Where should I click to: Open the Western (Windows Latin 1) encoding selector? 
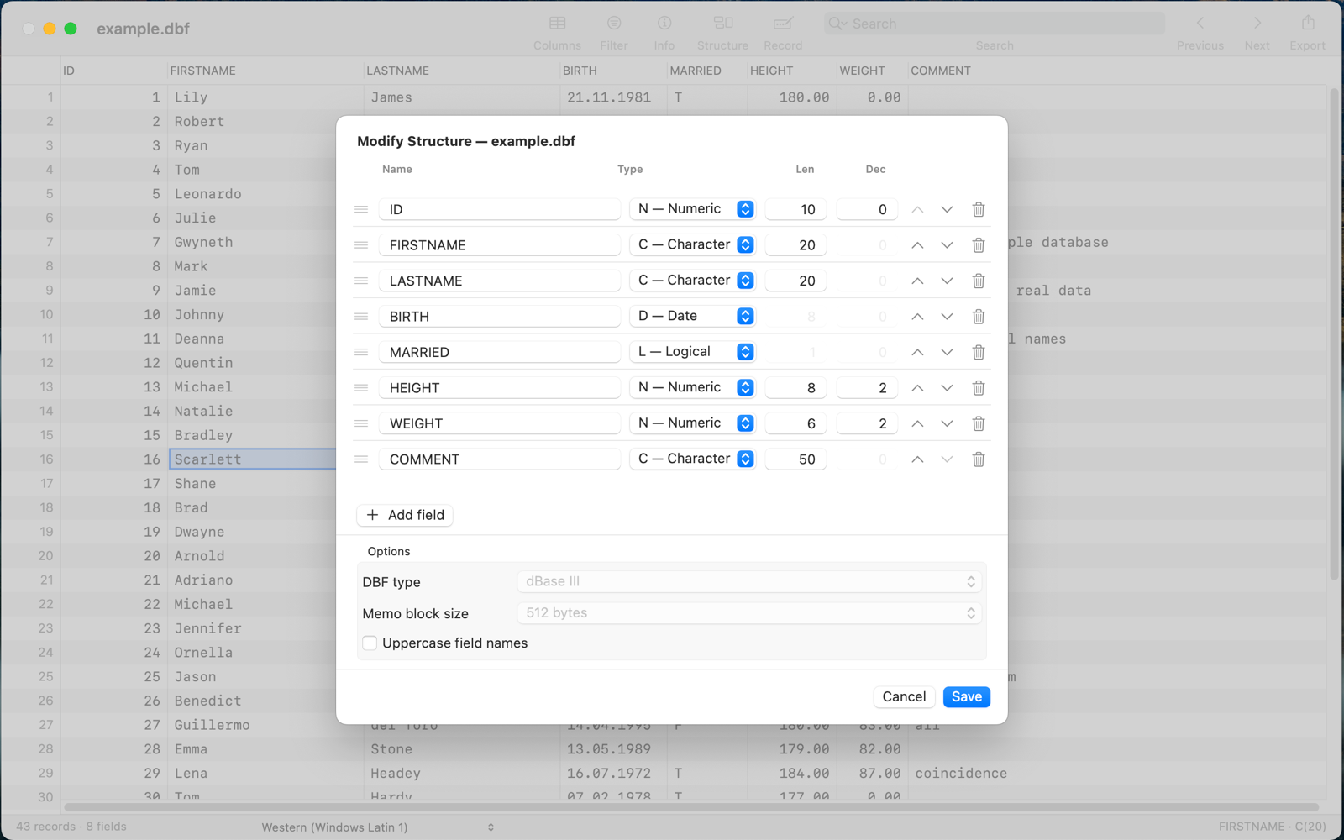(x=378, y=827)
